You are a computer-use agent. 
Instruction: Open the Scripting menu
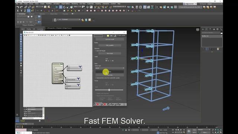coord(98,4)
